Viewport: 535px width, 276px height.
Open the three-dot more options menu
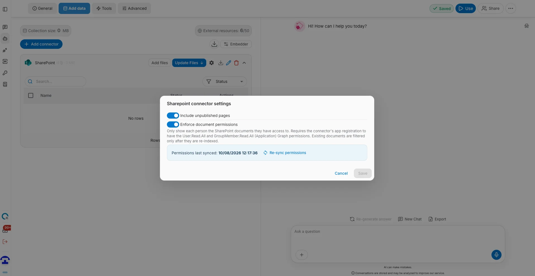(511, 8)
